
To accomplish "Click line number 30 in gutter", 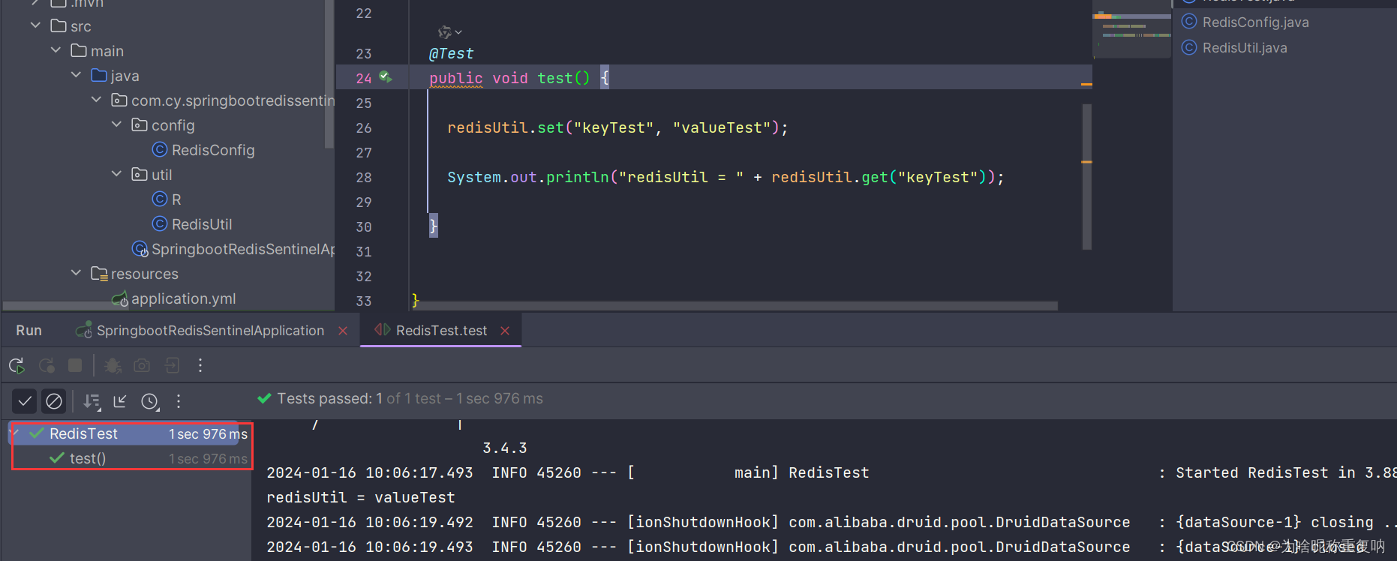I will tap(364, 226).
